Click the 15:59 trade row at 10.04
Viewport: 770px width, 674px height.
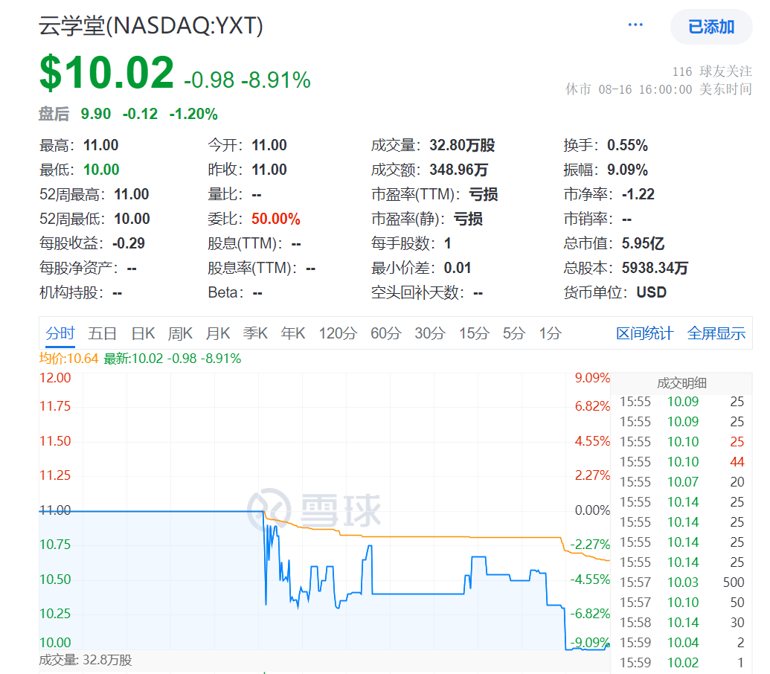(x=681, y=643)
